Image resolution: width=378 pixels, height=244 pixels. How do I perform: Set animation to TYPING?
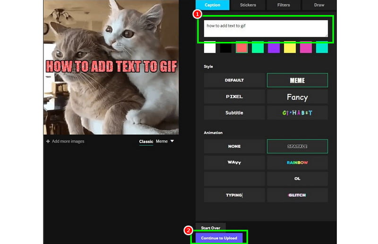tap(234, 195)
